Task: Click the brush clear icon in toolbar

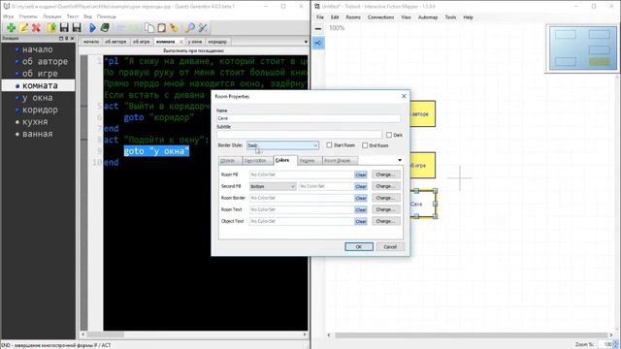Action: (x=174, y=28)
